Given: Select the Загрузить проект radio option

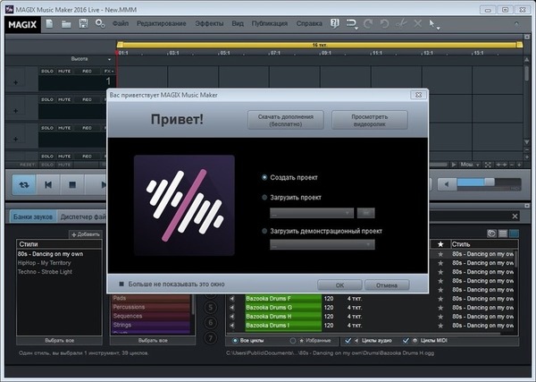Looking at the screenshot, I should pos(264,197).
